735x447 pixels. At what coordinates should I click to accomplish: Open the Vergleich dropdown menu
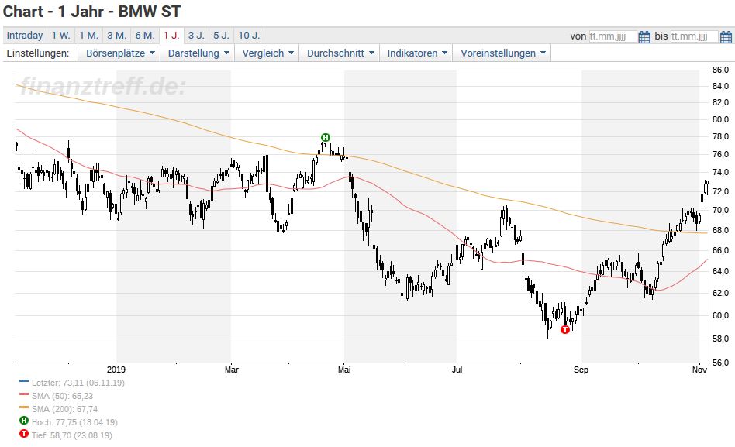tap(267, 53)
